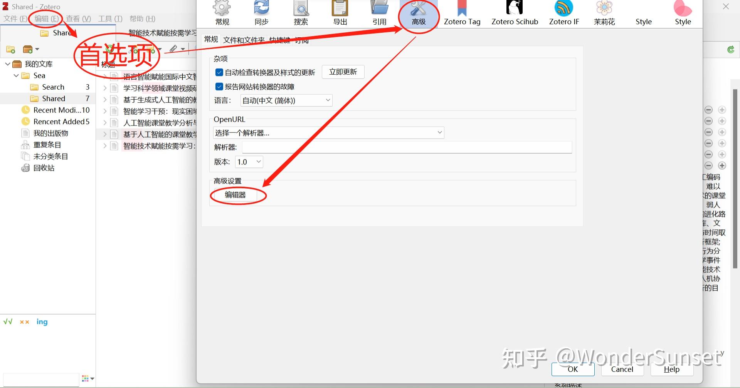Collapse the 我的文库 library tree
Screen dimensions: 740x388
8,64
